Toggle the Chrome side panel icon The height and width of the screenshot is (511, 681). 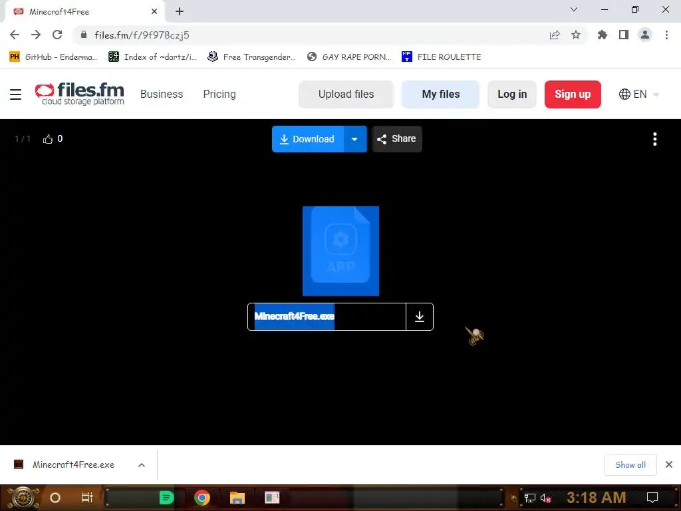[624, 35]
